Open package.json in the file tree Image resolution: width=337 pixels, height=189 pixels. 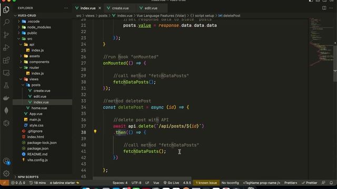click(x=43, y=149)
